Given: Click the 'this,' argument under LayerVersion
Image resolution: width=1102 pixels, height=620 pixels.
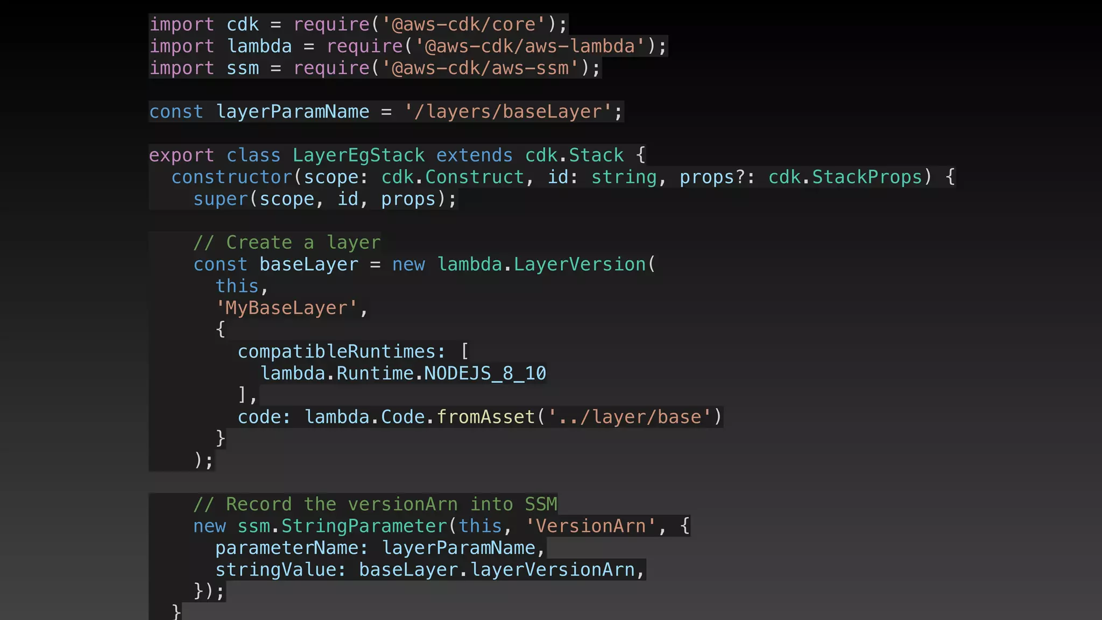Looking at the screenshot, I should pos(242,286).
